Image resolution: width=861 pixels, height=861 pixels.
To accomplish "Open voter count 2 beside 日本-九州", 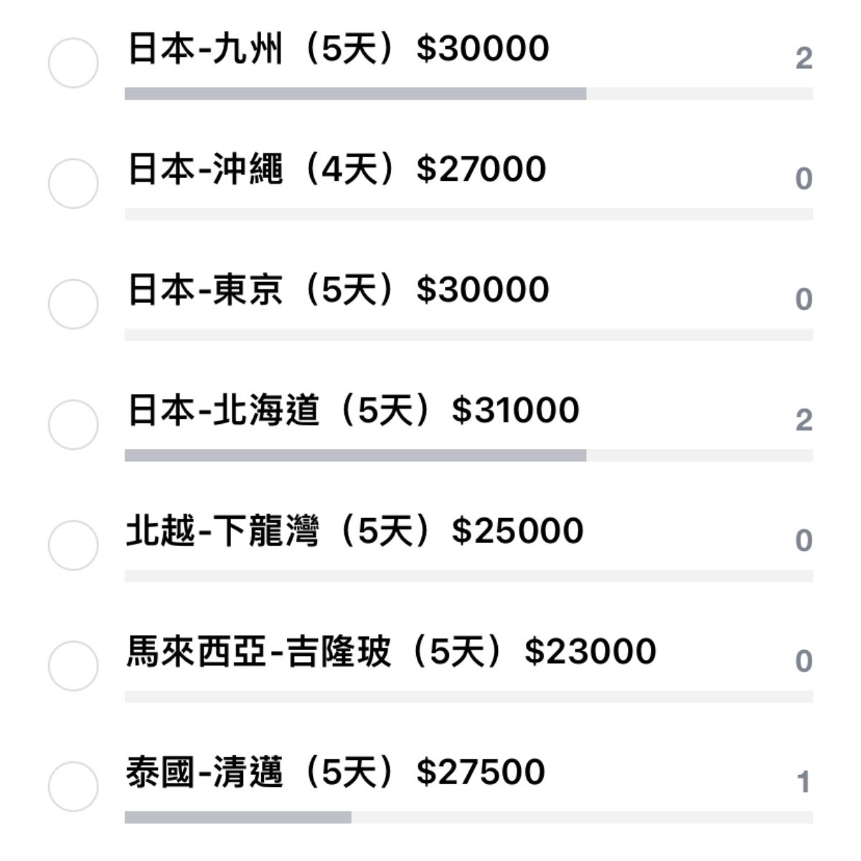I will click(804, 58).
